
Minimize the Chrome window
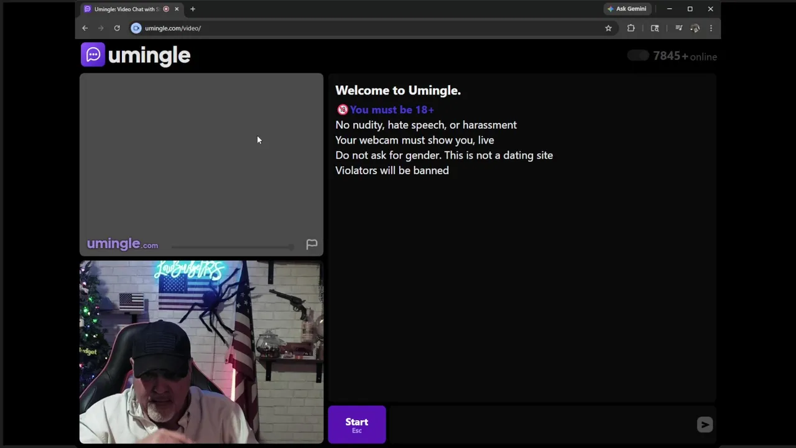pyautogui.click(x=669, y=9)
